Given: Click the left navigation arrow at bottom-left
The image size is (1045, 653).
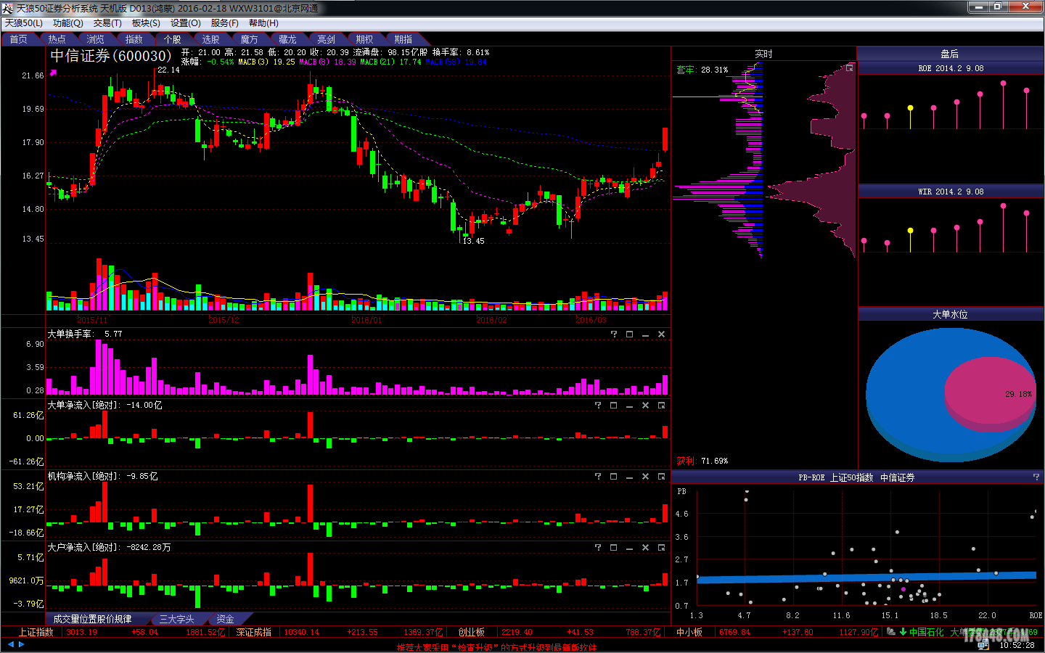Looking at the screenshot, I should click(x=10, y=644).
